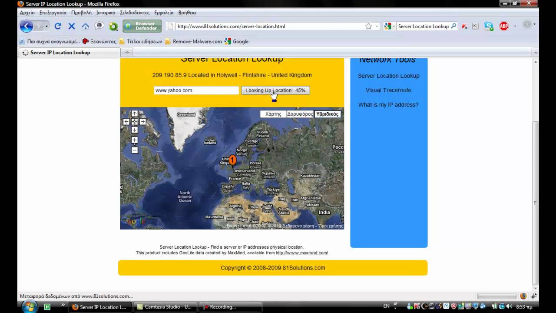Open Remove-Malware.com bookmark
Image resolution: width=556 pixels, height=313 pixels.
tap(193, 42)
